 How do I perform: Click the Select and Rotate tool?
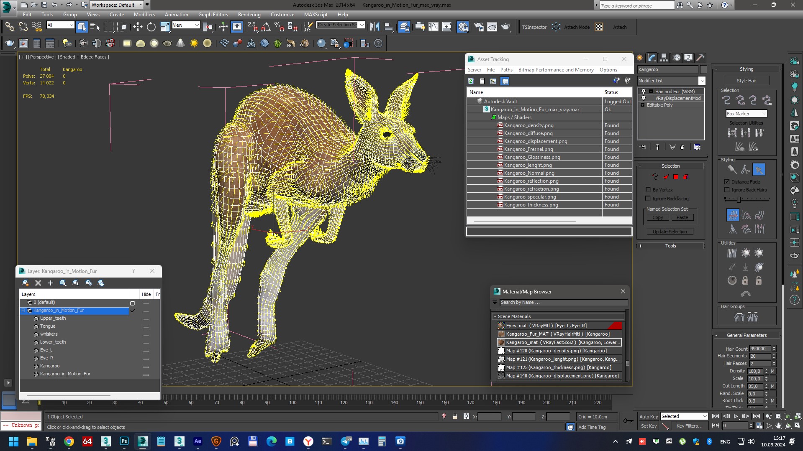151,27
